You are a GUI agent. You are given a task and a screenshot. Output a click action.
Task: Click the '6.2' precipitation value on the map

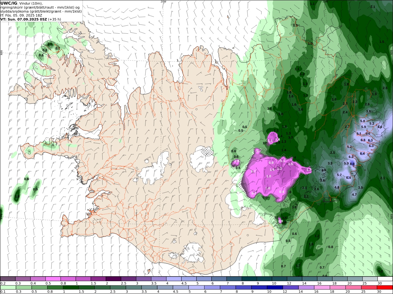point(351,157)
